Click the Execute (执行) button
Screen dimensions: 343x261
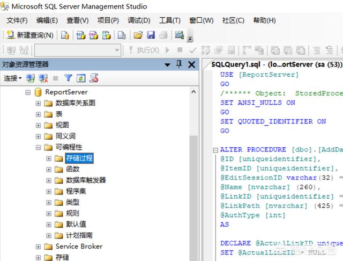click(x=144, y=50)
